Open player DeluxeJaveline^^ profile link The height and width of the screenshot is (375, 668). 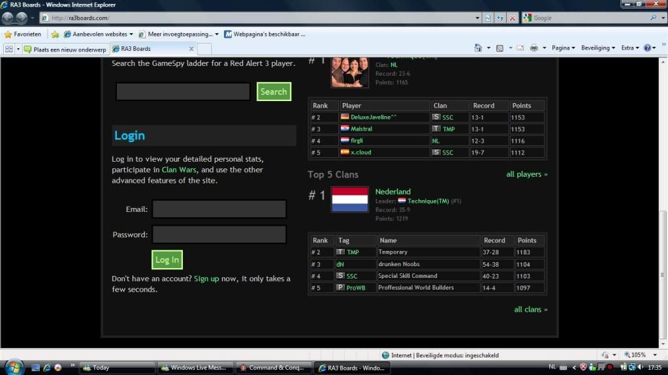pyautogui.click(x=374, y=117)
